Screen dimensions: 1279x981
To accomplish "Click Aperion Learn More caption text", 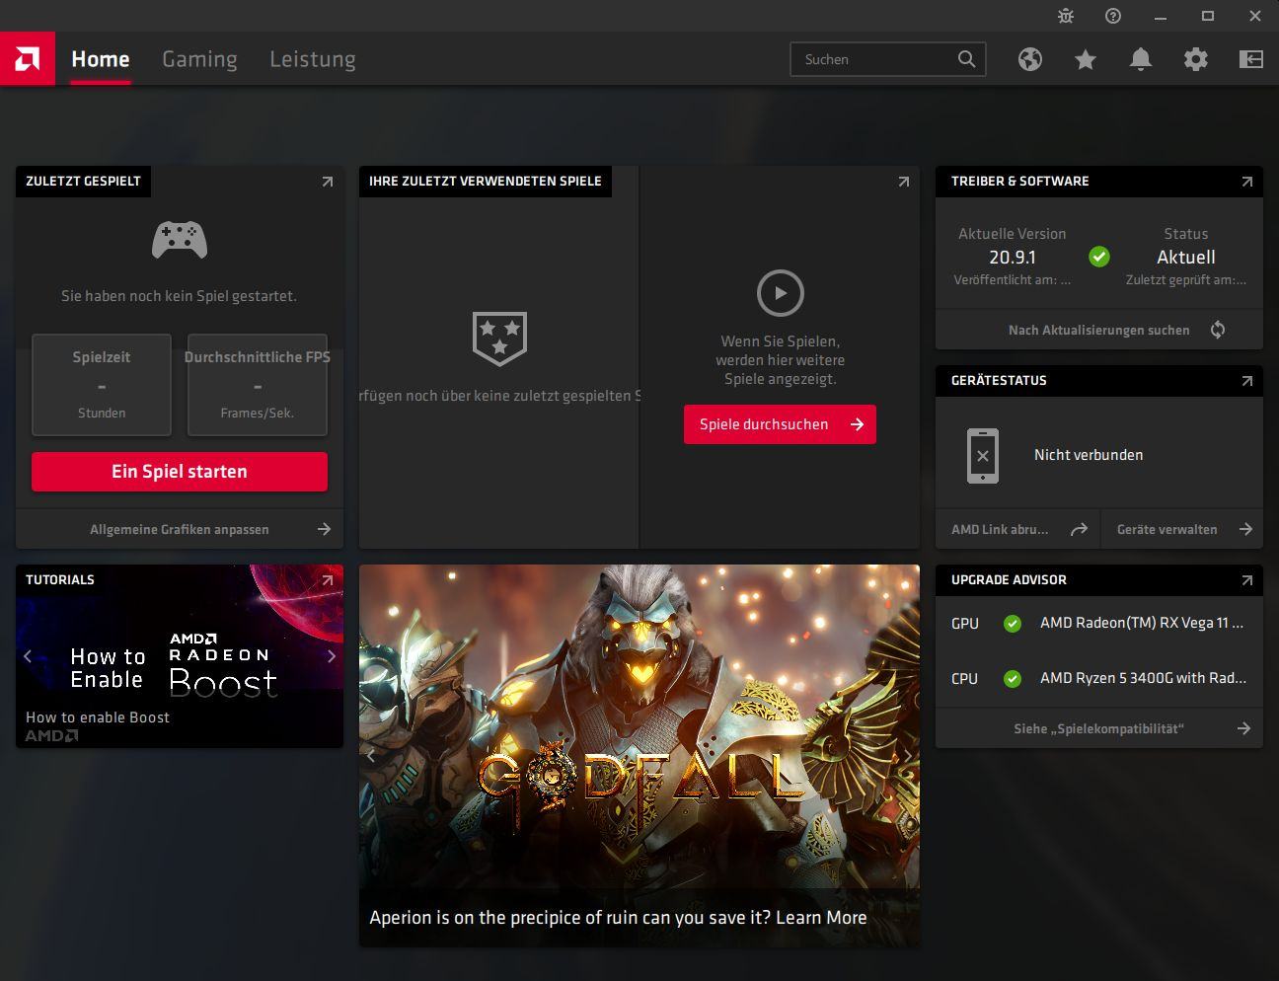I will click(618, 918).
